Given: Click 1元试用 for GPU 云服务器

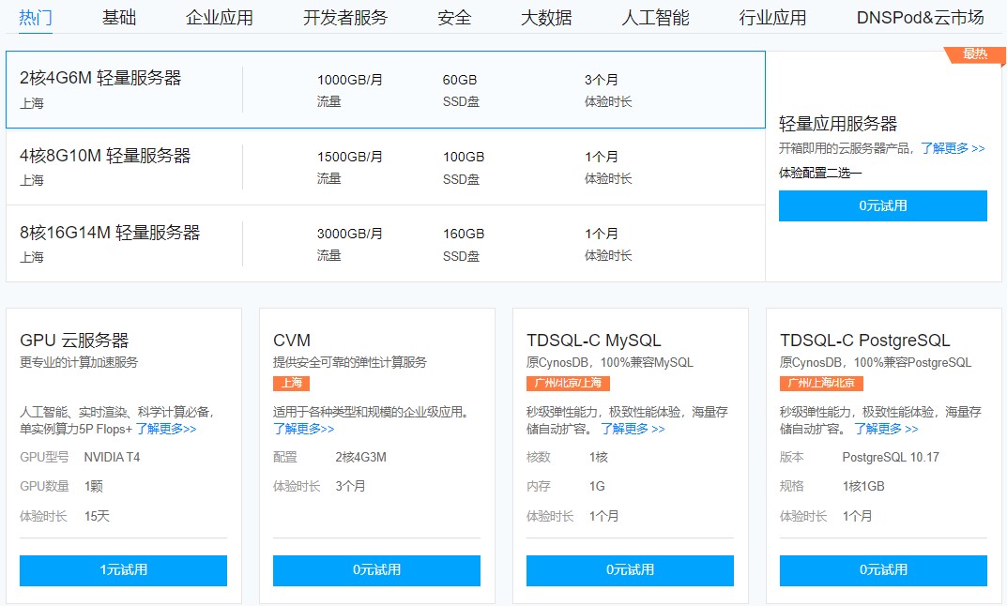Looking at the screenshot, I should 122,570.
